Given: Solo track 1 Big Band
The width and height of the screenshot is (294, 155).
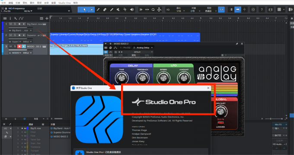Looking at the screenshot, I should coord(15,24).
